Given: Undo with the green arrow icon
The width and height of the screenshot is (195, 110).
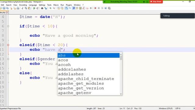Looking at the screenshot, I should pos(34,8).
